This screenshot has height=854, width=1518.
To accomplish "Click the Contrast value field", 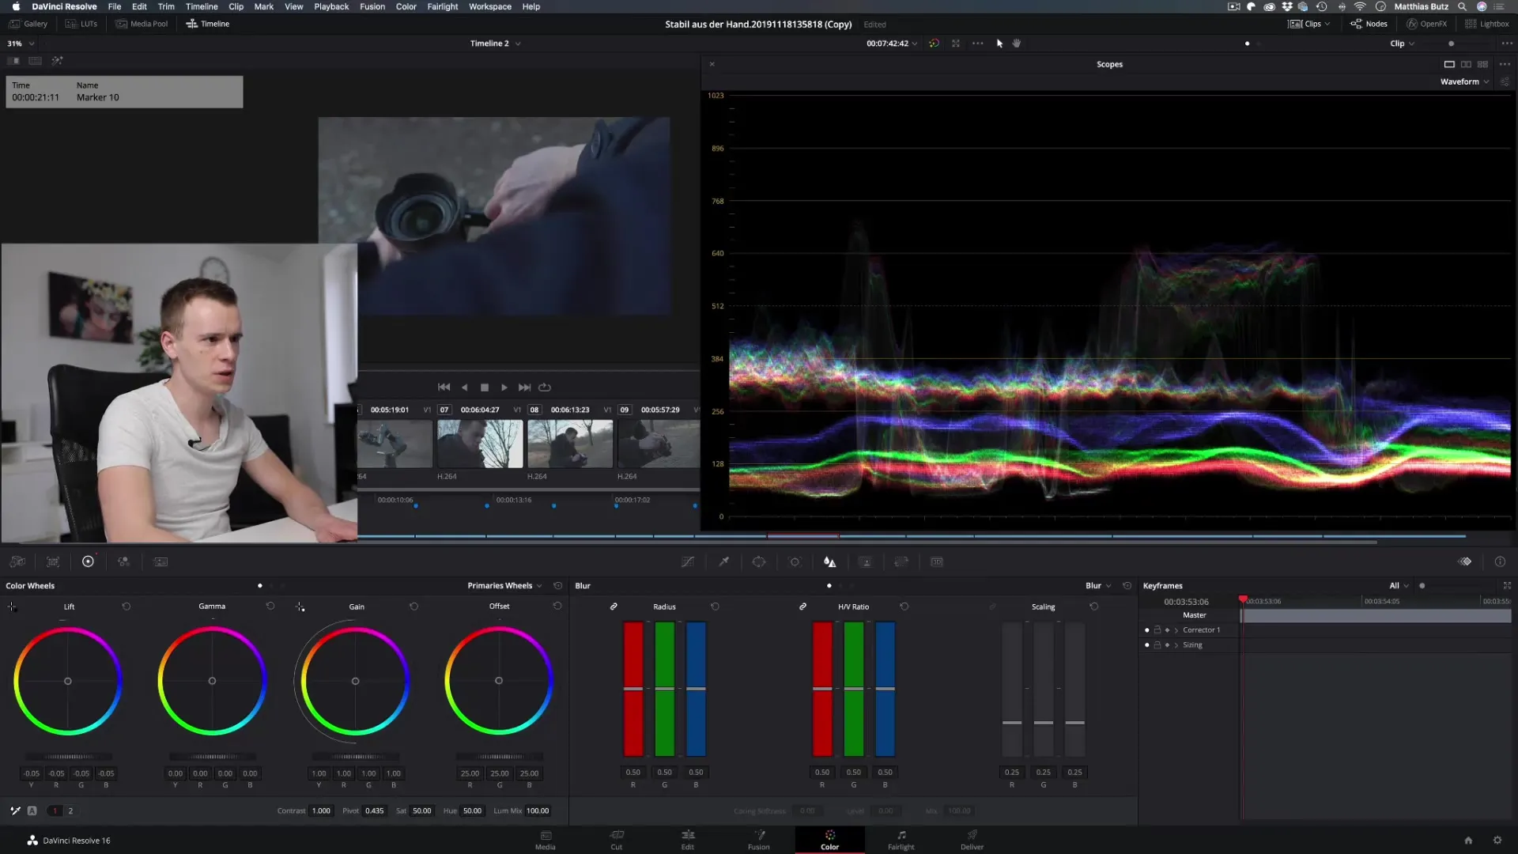I will [321, 811].
